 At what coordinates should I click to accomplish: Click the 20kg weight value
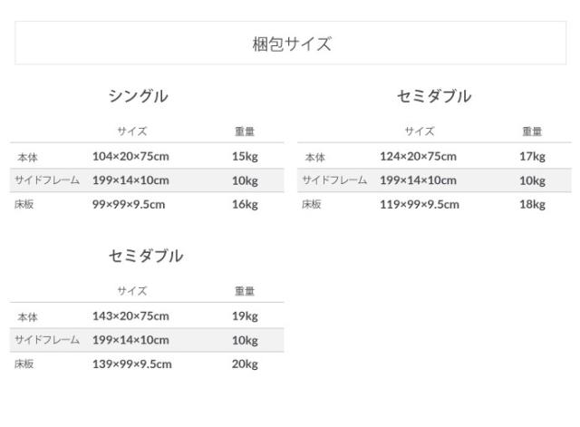point(245,364)
